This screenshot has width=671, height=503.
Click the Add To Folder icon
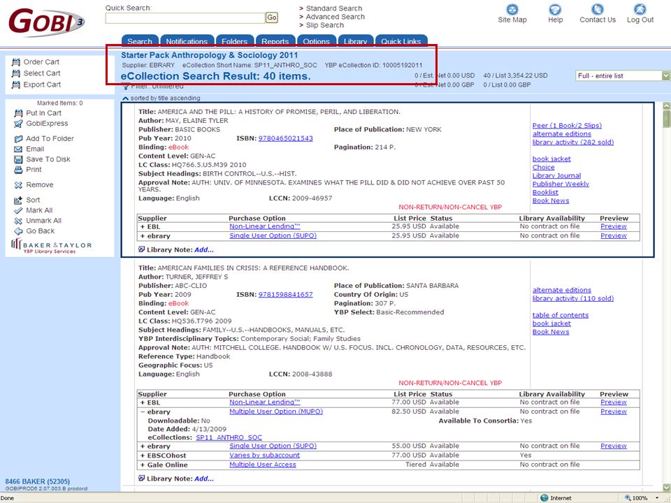click(18, 138)
